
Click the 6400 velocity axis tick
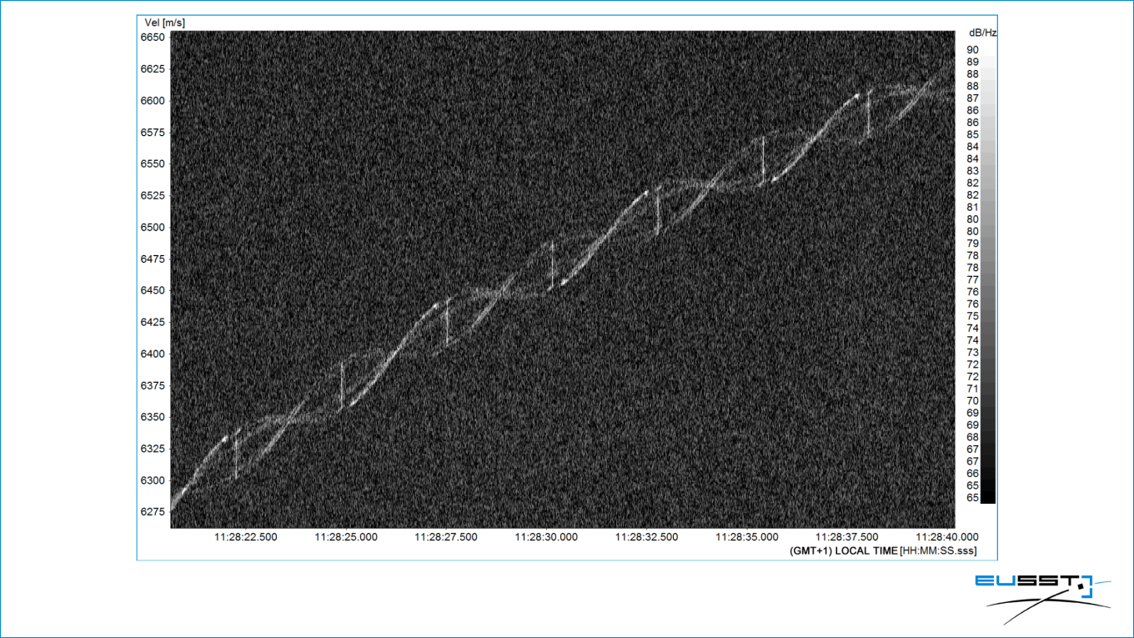click(153, 354)
